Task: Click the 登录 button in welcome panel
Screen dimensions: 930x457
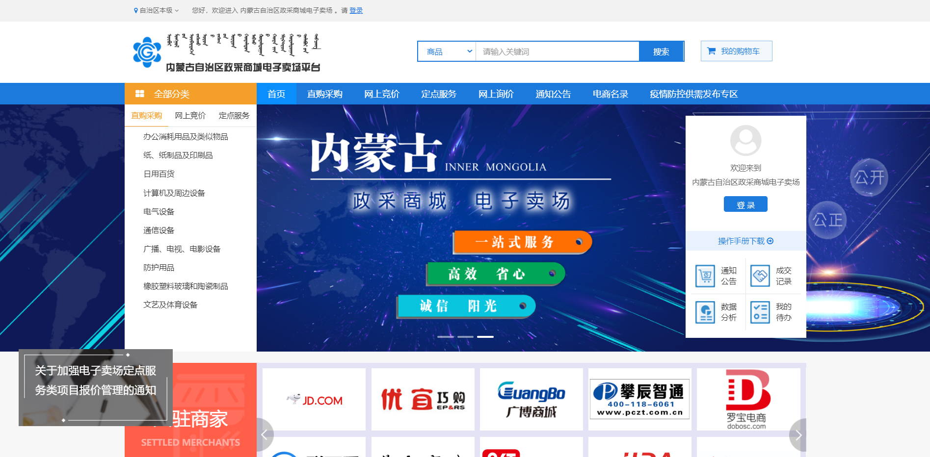Action: click(745, 203)
